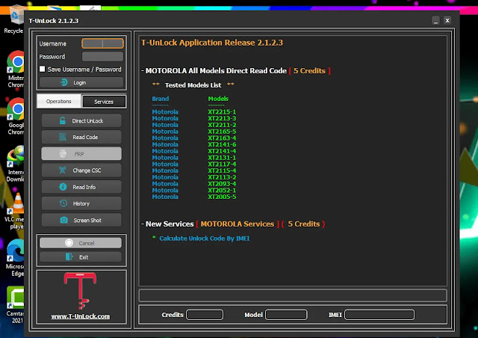Focus the Username input field

pyautogui.click(x=103, y=43)
